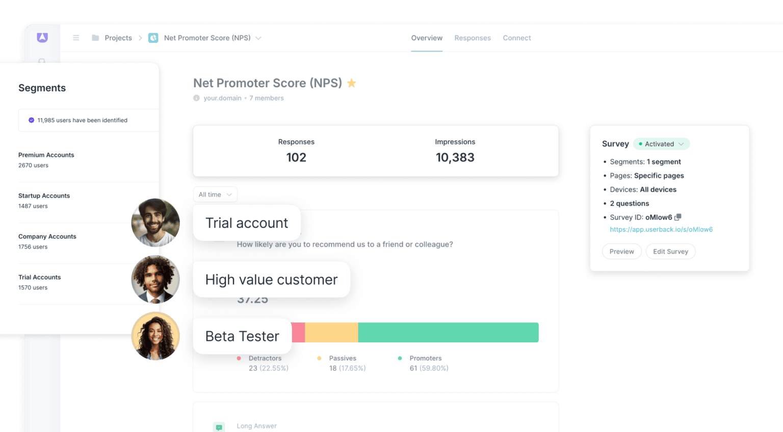Open the hamburger navigation menu
Screen dimensions: 783x432
[76, 38]
